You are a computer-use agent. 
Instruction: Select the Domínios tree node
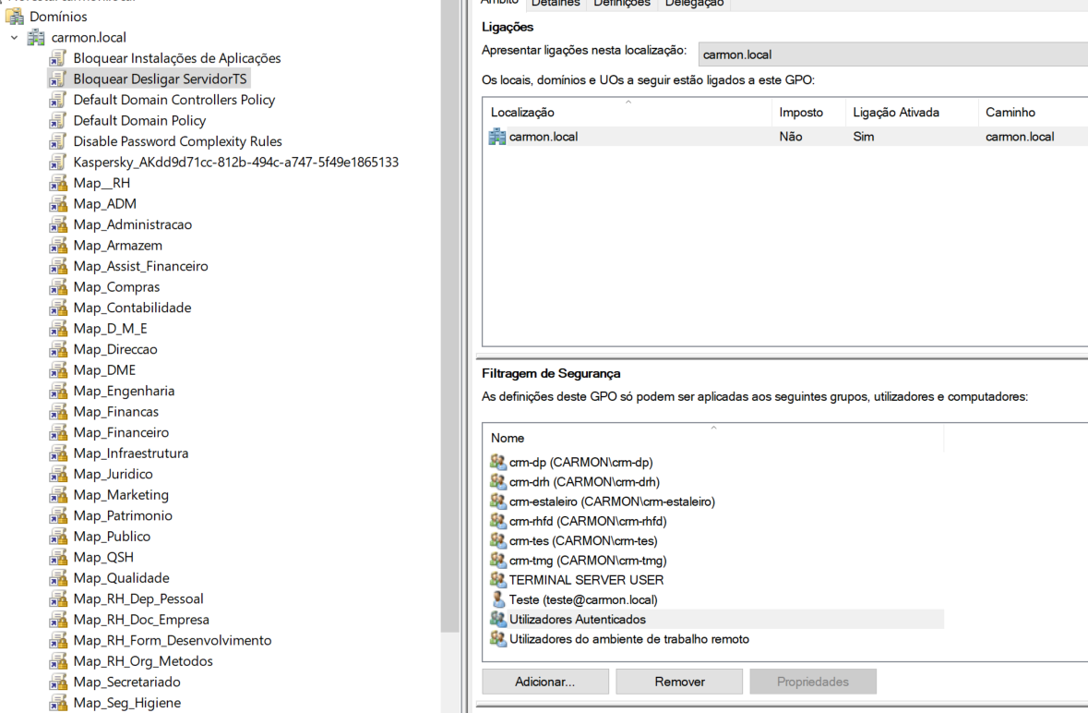[x=58, y=16]
